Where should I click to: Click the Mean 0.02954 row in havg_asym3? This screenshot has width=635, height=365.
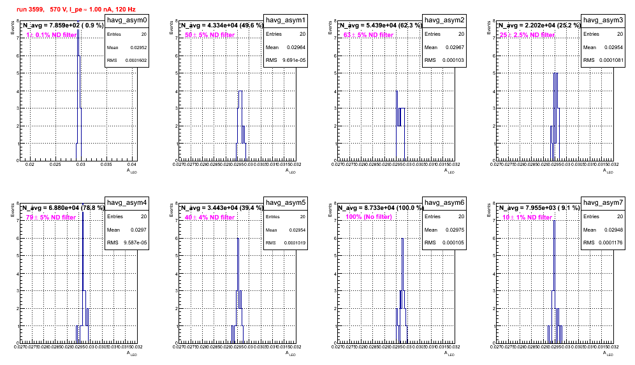coord(603,47)
